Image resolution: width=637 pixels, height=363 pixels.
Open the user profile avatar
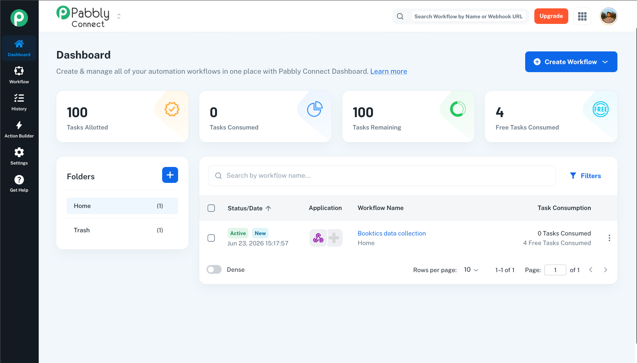(609, 16)
